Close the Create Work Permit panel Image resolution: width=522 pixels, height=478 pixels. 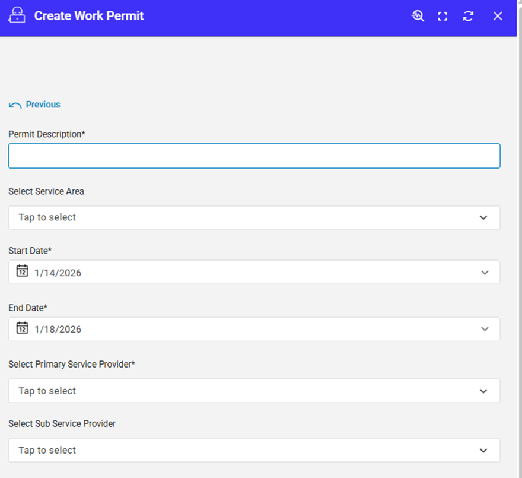point(498,17)
